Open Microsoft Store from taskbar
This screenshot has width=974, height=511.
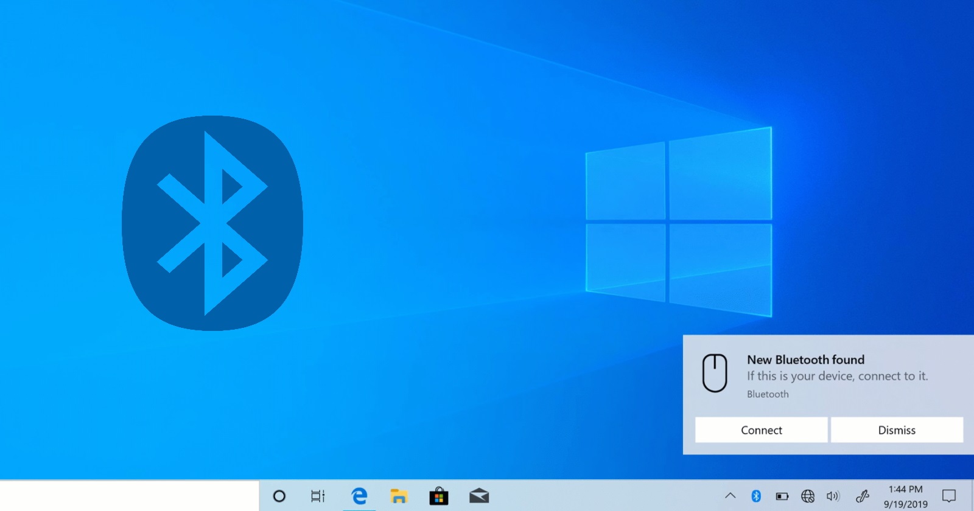click(438, 496)
